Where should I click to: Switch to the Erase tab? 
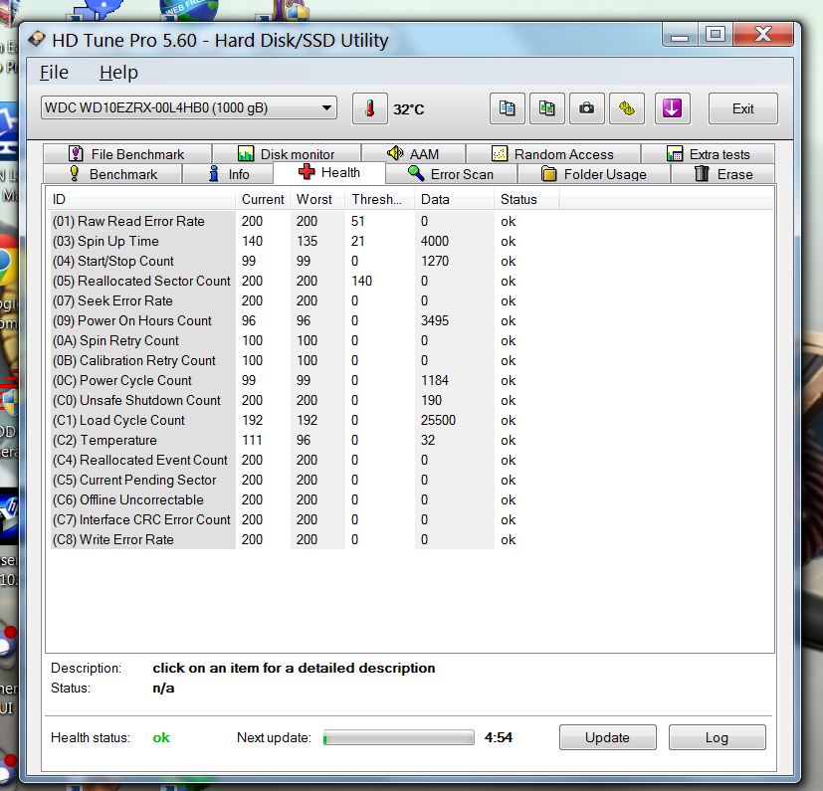pyautogui.click(x=723, y=174)
